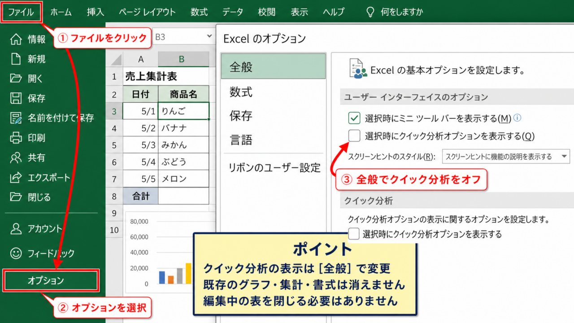Click the 日付 header cell
The width and height of the screenshot is (574, 323).
[x=141, y=94]
